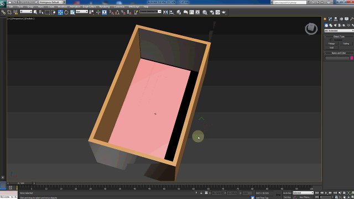Click the pink object color swatch
The height and width of the screenshot is (199, 354).
[x=352, y=58]
